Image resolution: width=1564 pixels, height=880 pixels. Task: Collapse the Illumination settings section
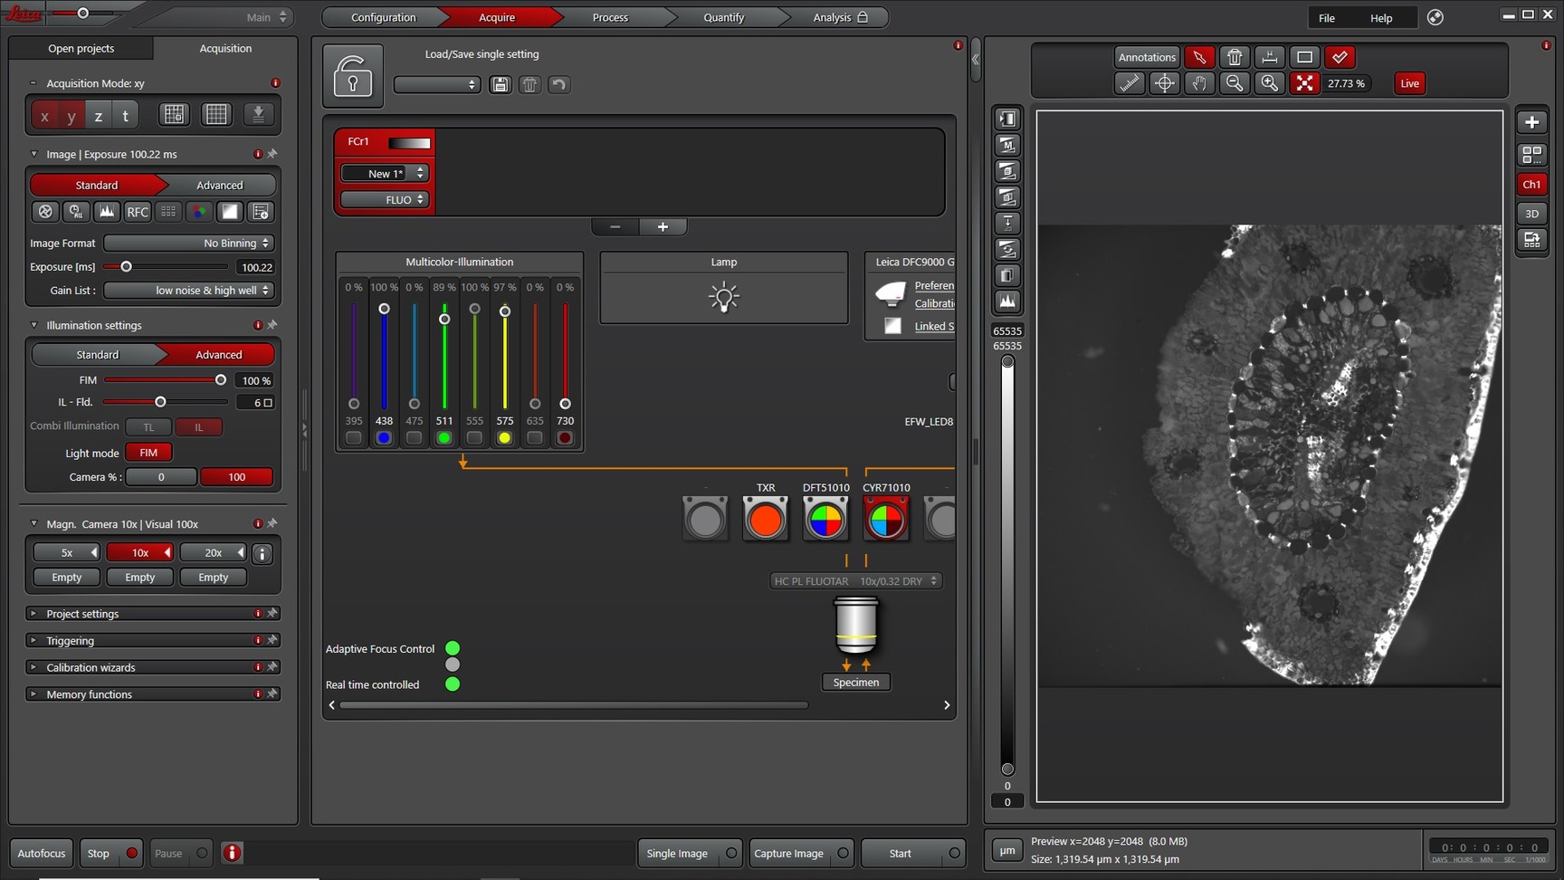point(33,325)
